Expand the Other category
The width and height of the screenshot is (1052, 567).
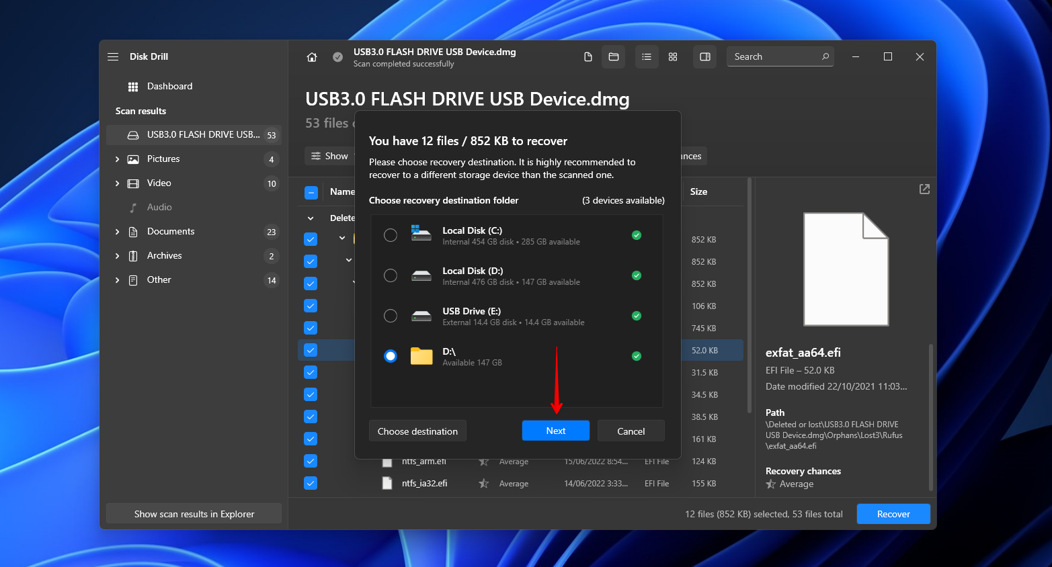[x=118, y=280]
